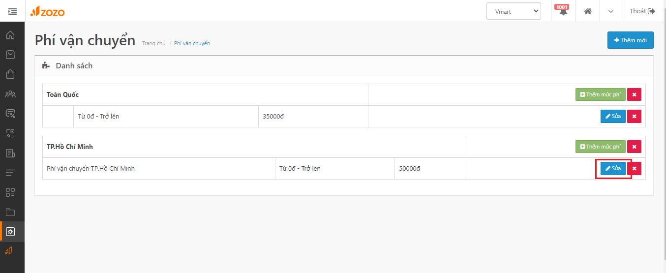This screenshot has height=273, width=666.
Task: Add fee level for TP.Hồ Chí Minh
Action: point(601,147)
